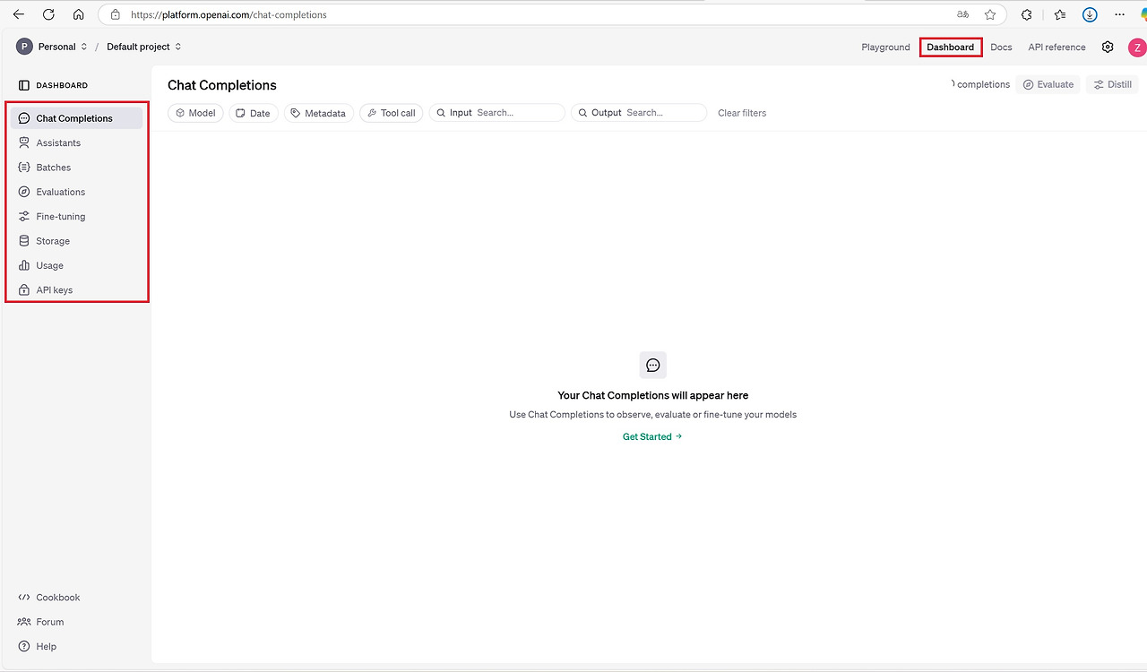Click the Storage database icon
The height and width of the screenshot is (672, 1147).
(x=24, y=241)
